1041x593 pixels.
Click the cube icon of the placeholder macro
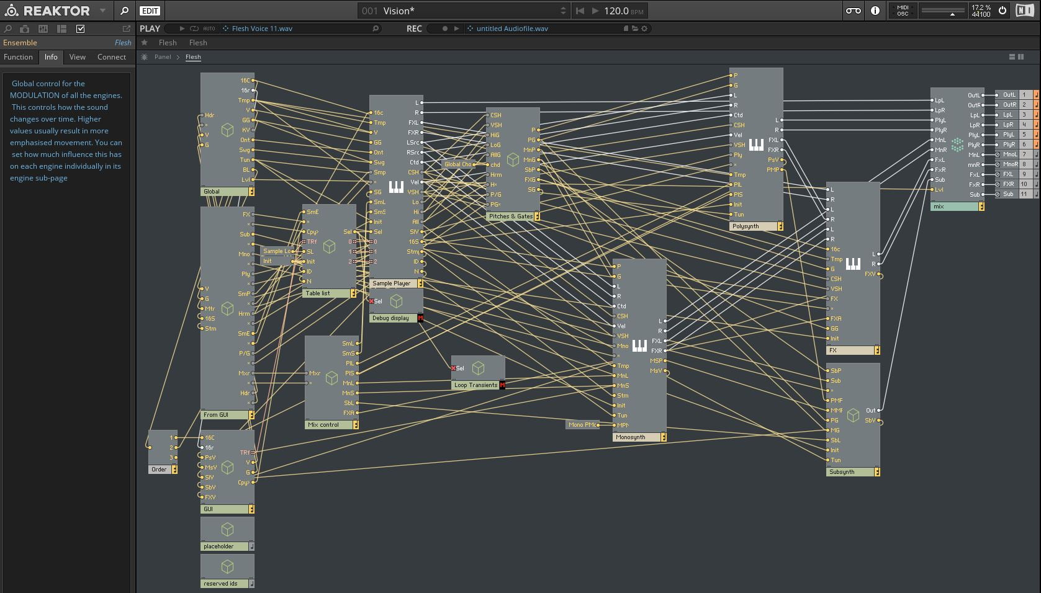tap(227, 529)
